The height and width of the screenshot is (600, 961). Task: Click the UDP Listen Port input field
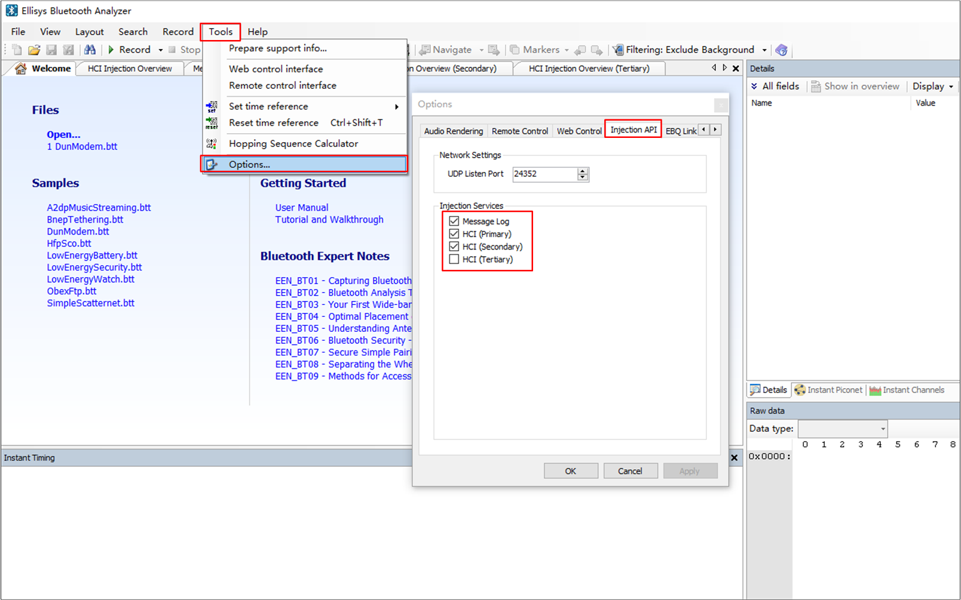pos(544,174)
